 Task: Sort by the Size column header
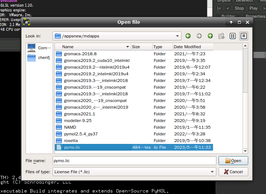[x=142, y=47]
